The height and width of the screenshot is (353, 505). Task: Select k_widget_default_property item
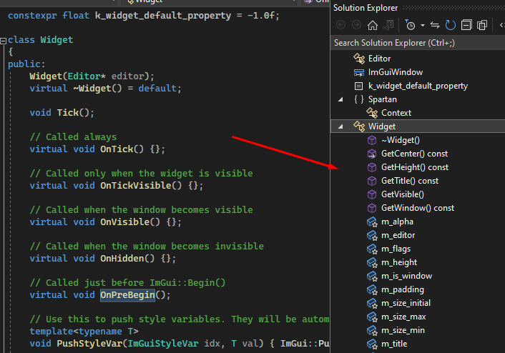tap(418, 86)
